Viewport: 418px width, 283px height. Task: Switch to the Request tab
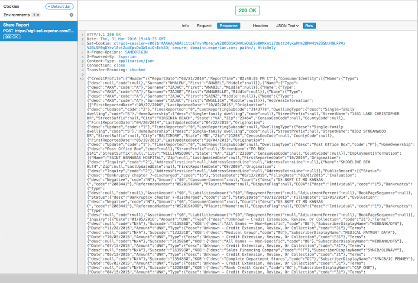click(204, 26)
